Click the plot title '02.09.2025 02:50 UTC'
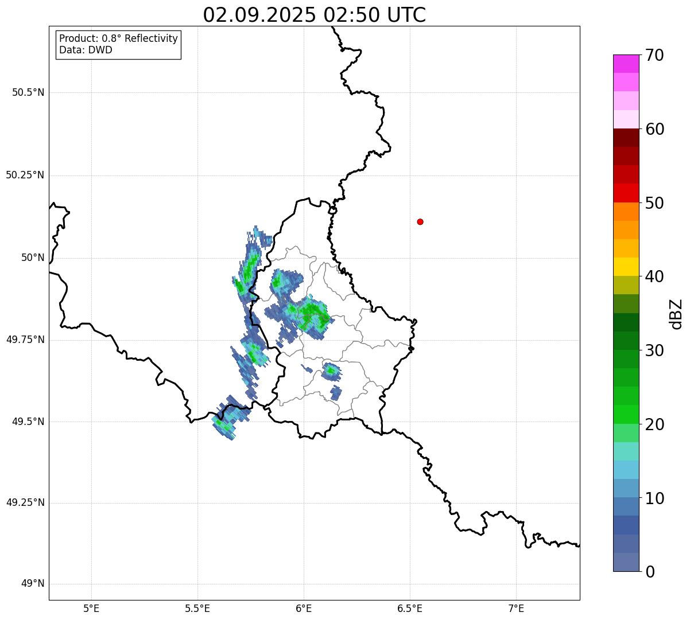The width and height of the screenshot is (690, 620). click(x=315, y=15)
